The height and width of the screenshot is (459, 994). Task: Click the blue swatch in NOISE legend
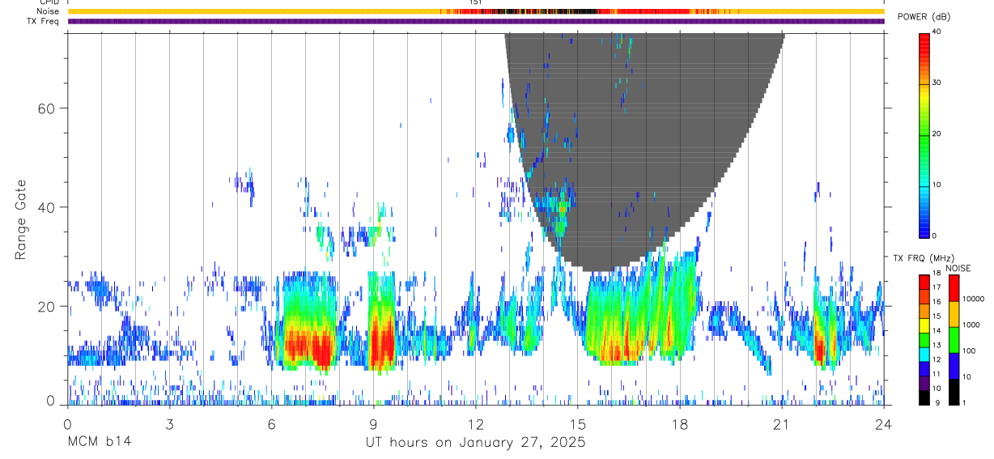[x=954, y=366]
